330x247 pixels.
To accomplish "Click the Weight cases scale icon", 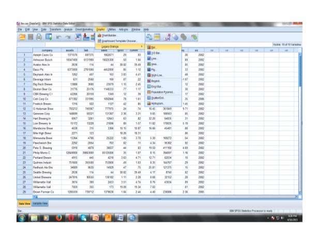I will pos(149,37).
